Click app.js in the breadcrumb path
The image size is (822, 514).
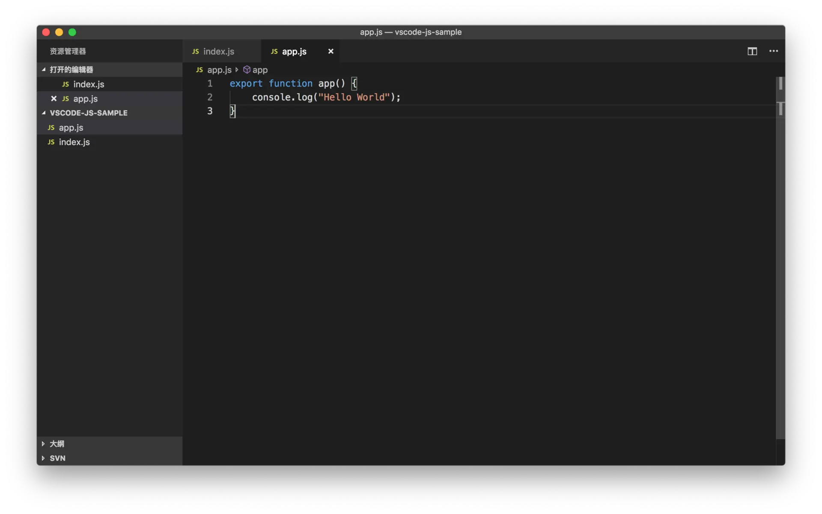(x=219, y=70)
